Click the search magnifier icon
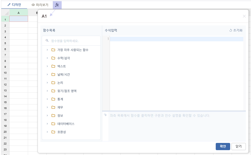251x155 pixels. coord(47,41)
